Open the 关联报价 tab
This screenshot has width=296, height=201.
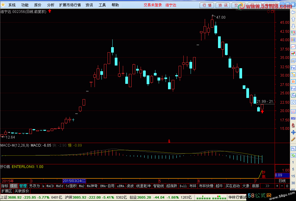click(x=22, y=191)
